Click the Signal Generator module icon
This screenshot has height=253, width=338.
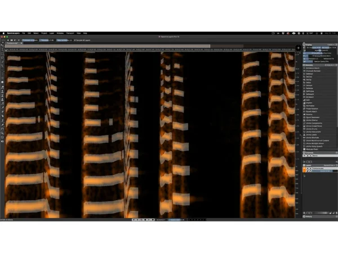(x=305, y=118)
